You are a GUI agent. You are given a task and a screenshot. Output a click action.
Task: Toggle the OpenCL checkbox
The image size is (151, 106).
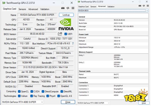point(19,91)
